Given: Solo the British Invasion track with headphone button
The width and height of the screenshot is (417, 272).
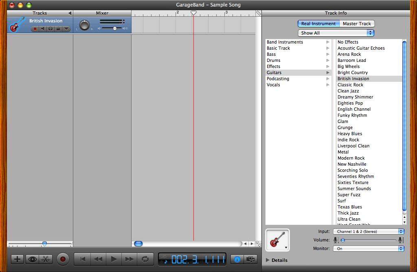Looking at the screenshot, I should pyautogui.click(x=50, y=29).
